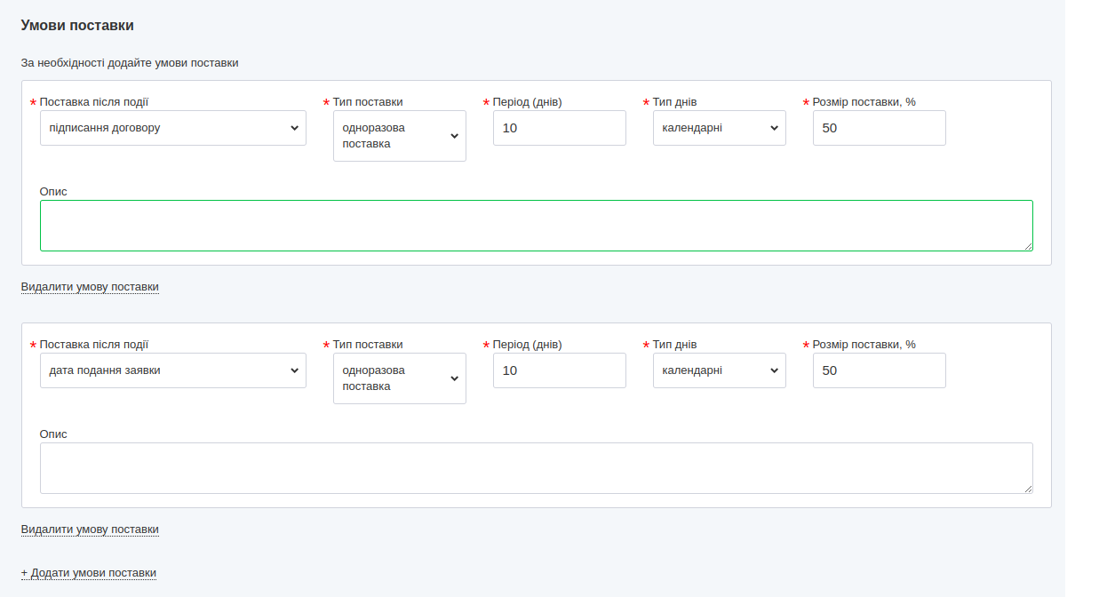The height and width of the screenshot is (597, 1099).
Task: Click 'Видалити умову поставки' under second condition
Action: (x=90, y=529)
